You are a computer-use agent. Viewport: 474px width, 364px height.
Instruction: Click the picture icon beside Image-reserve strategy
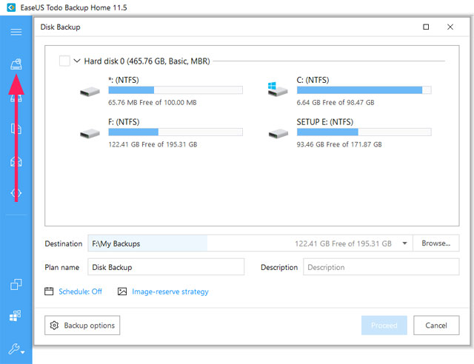tap(122, 291)
